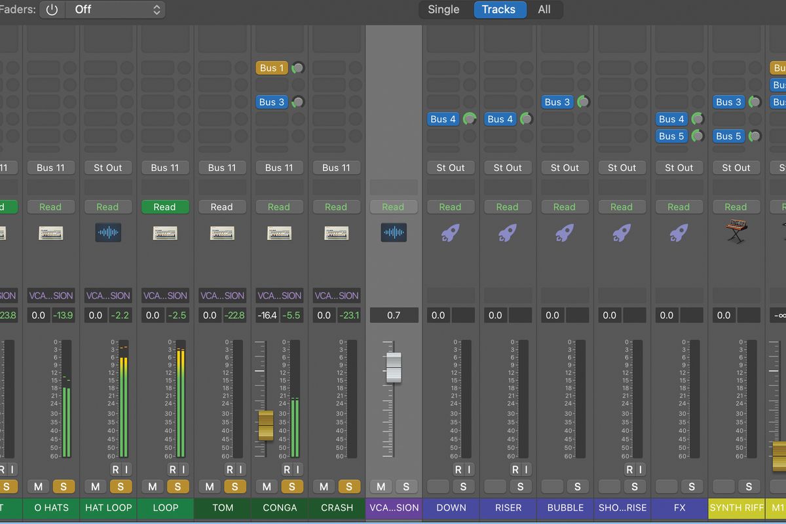Toggle the Faders power button

point(52,10)
